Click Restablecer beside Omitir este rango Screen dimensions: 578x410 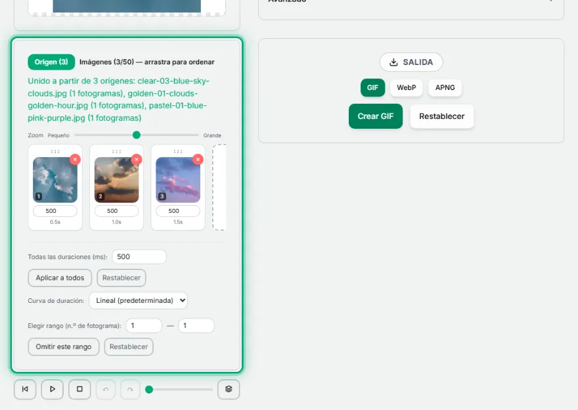pos(129,346)
